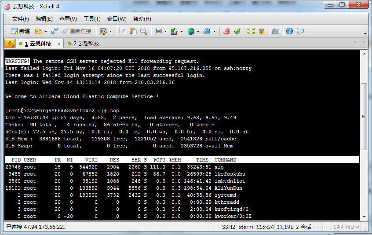Click the %CPU column header

[x=159, y=160]
